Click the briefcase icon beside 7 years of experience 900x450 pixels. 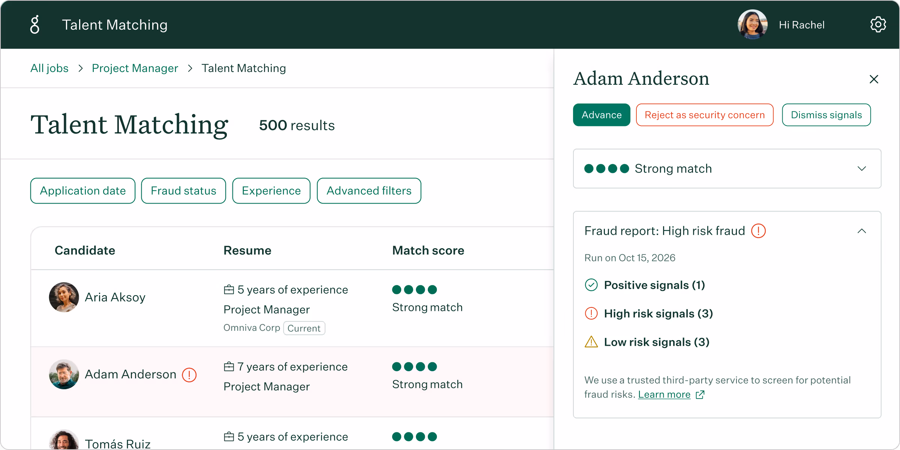229,366
